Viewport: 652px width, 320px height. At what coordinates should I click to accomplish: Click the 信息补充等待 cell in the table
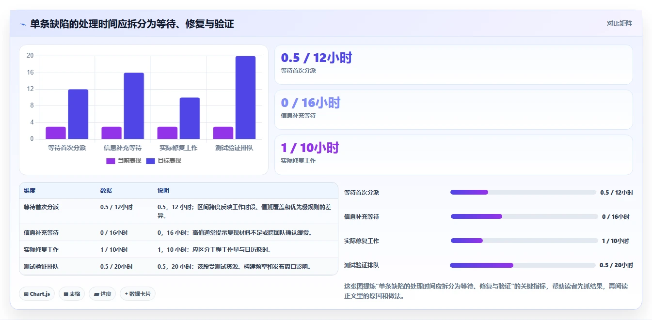pyautogui.click(x=41, y=232)
